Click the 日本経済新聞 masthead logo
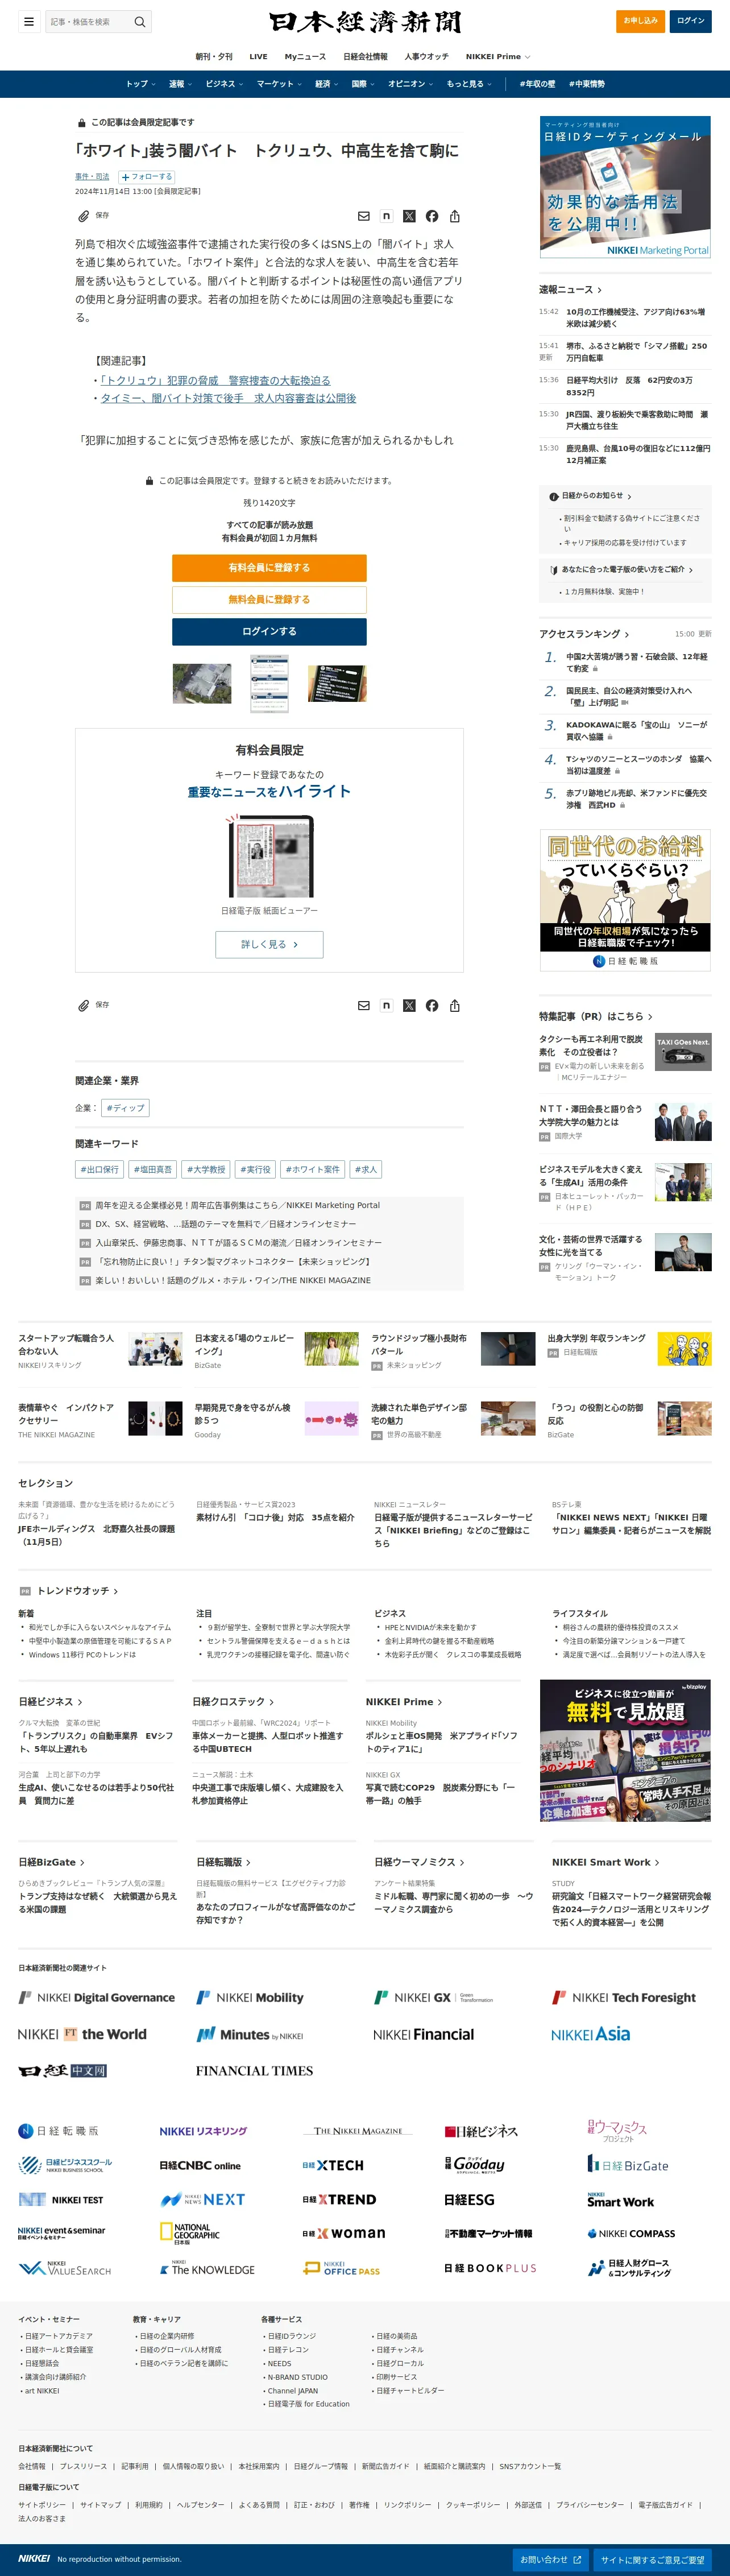The width and height of the screenshot is (730, 2576). click(365, 21)
